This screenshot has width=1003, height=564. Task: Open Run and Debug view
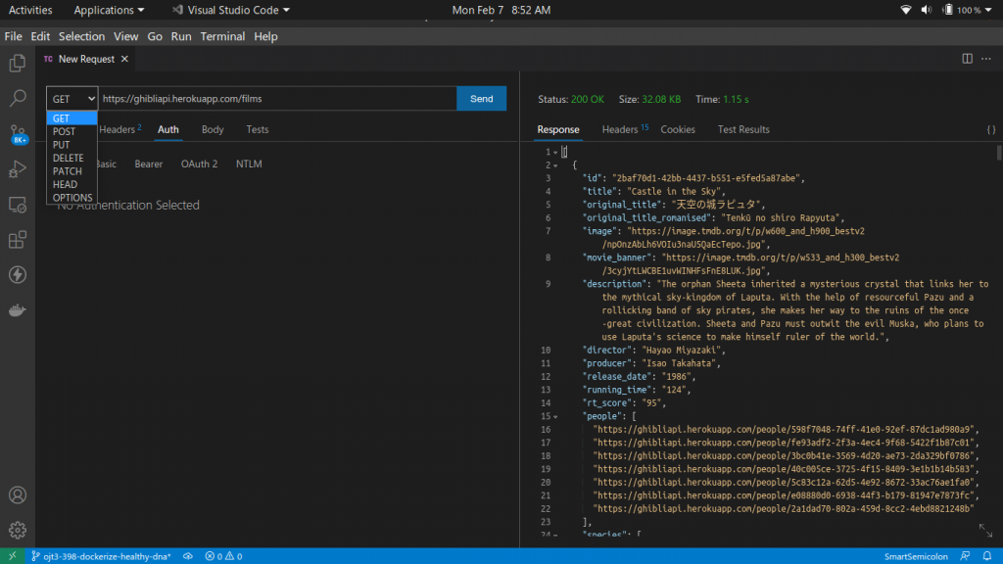click(x=18, y=168)
